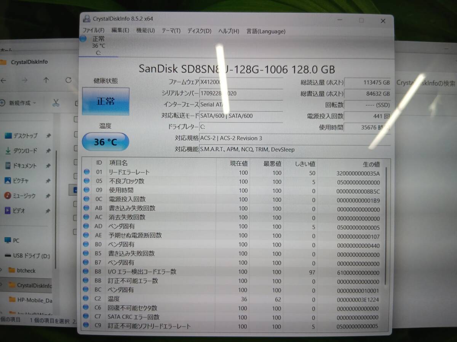
Task: Open the ディスク(D) menu
Action: click(199, 31)
